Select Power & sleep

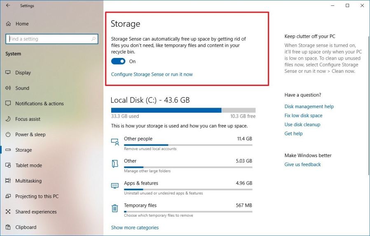click(x=30, y=134)
